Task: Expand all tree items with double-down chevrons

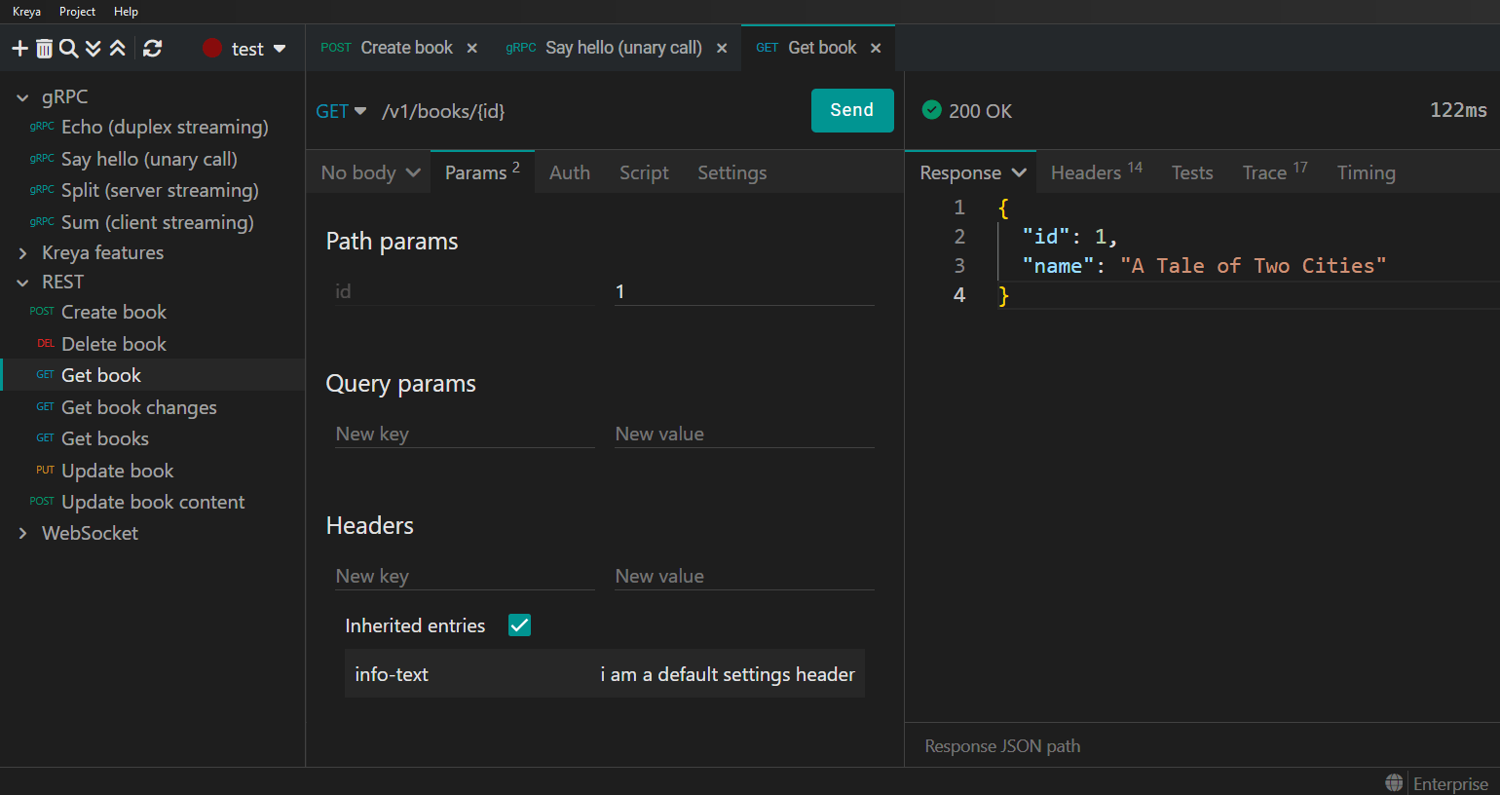Action: tap(94, 49)
